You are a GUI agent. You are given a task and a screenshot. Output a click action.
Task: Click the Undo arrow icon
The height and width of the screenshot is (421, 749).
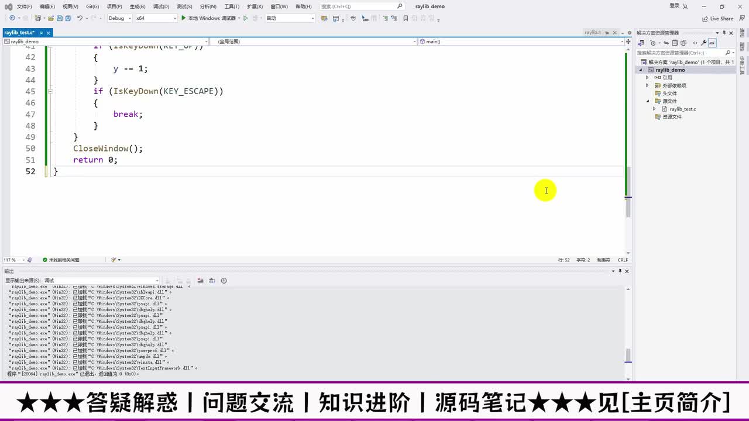[x=80, y=18]
